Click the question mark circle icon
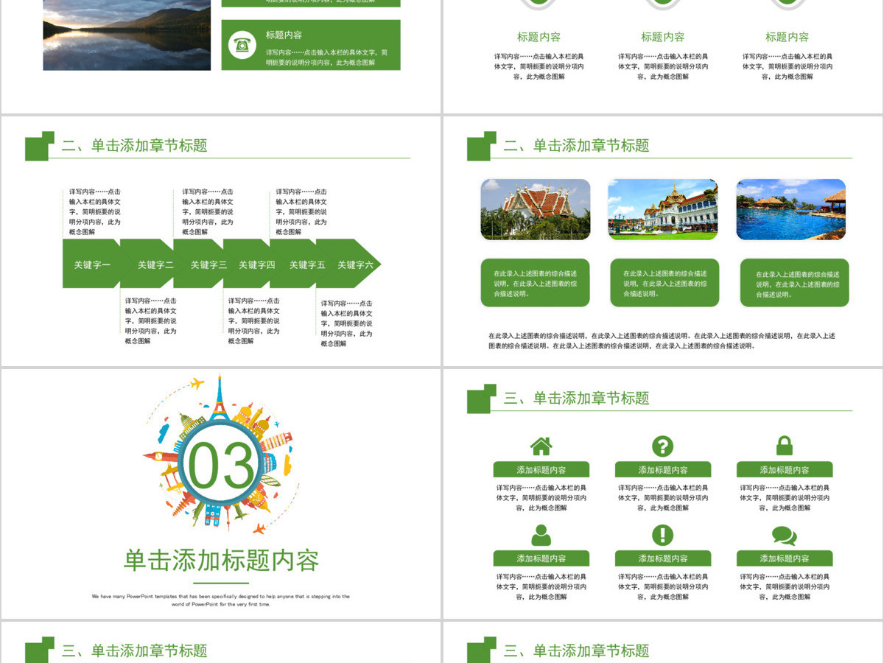884x663 pixels. point(663,446)
